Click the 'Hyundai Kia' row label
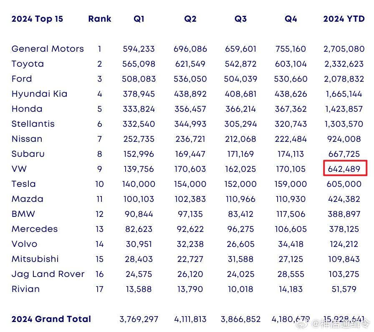The image size is (374, 332). click(x=39, y=94)
